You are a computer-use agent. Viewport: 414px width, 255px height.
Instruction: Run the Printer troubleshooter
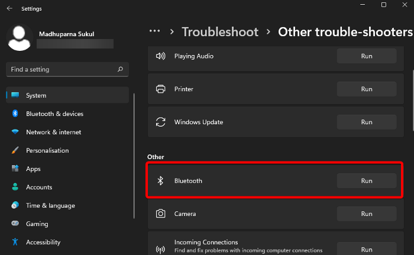366,89
